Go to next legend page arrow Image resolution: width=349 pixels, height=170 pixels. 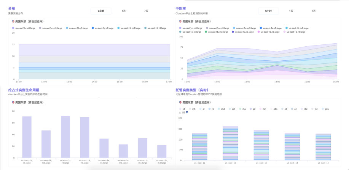pyautogui.click(x=187, y=113)
